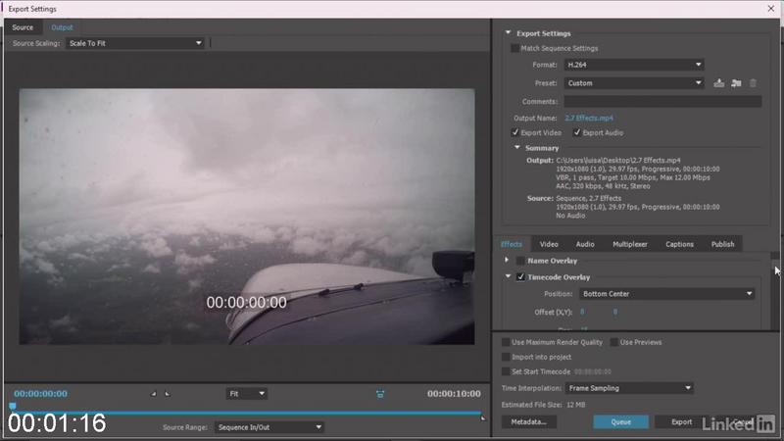Click the Offset Y value

click(x=615, y=312)
